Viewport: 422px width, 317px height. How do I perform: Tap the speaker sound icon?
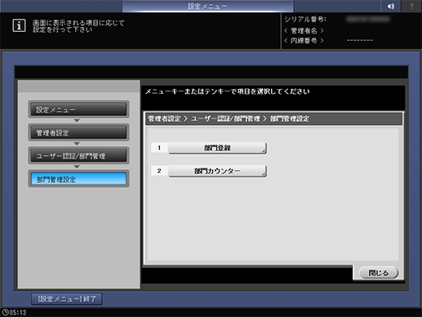[x=391, y=6]
